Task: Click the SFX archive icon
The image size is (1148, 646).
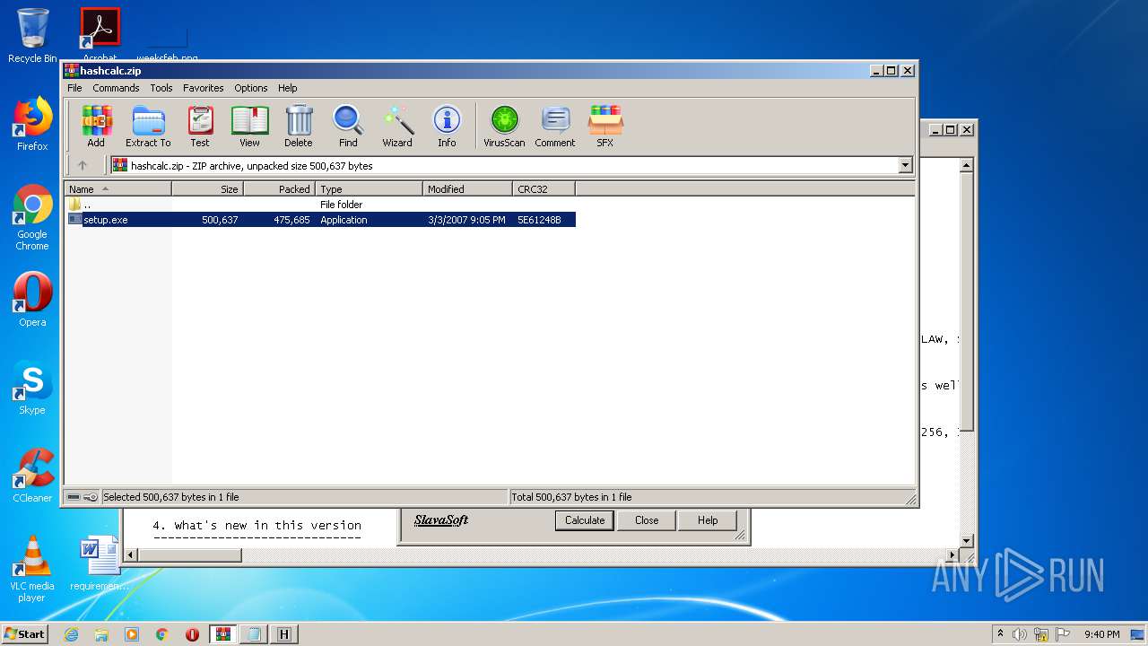Action: coord(605,126)
